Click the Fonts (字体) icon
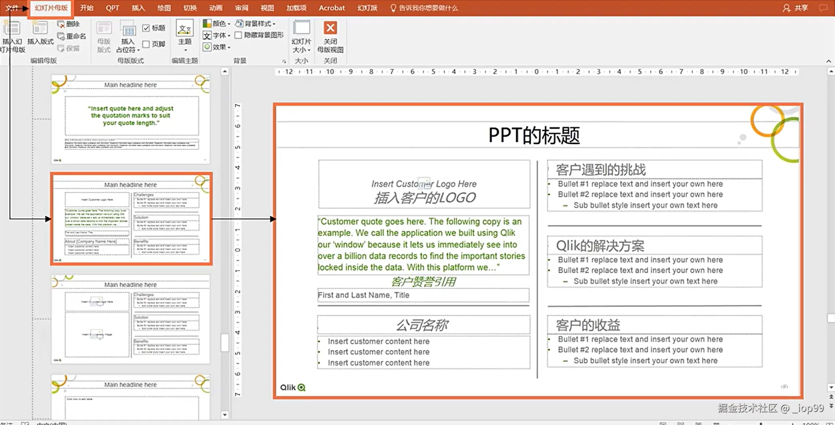 click(207, 36)
